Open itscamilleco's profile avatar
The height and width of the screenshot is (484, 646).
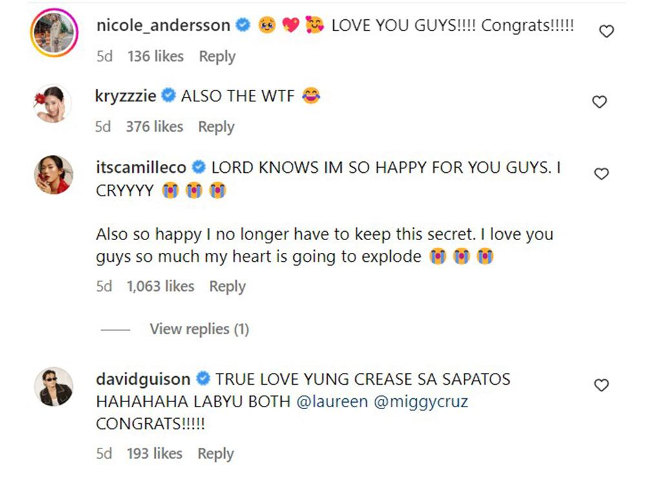(53, 174)
